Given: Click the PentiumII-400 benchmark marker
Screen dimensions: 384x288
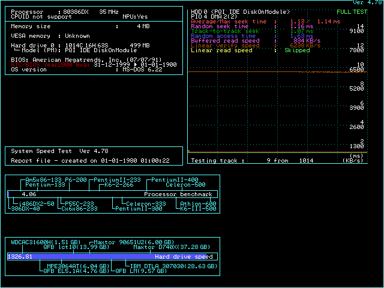Looking at the screenshot, I should point(175,180).
